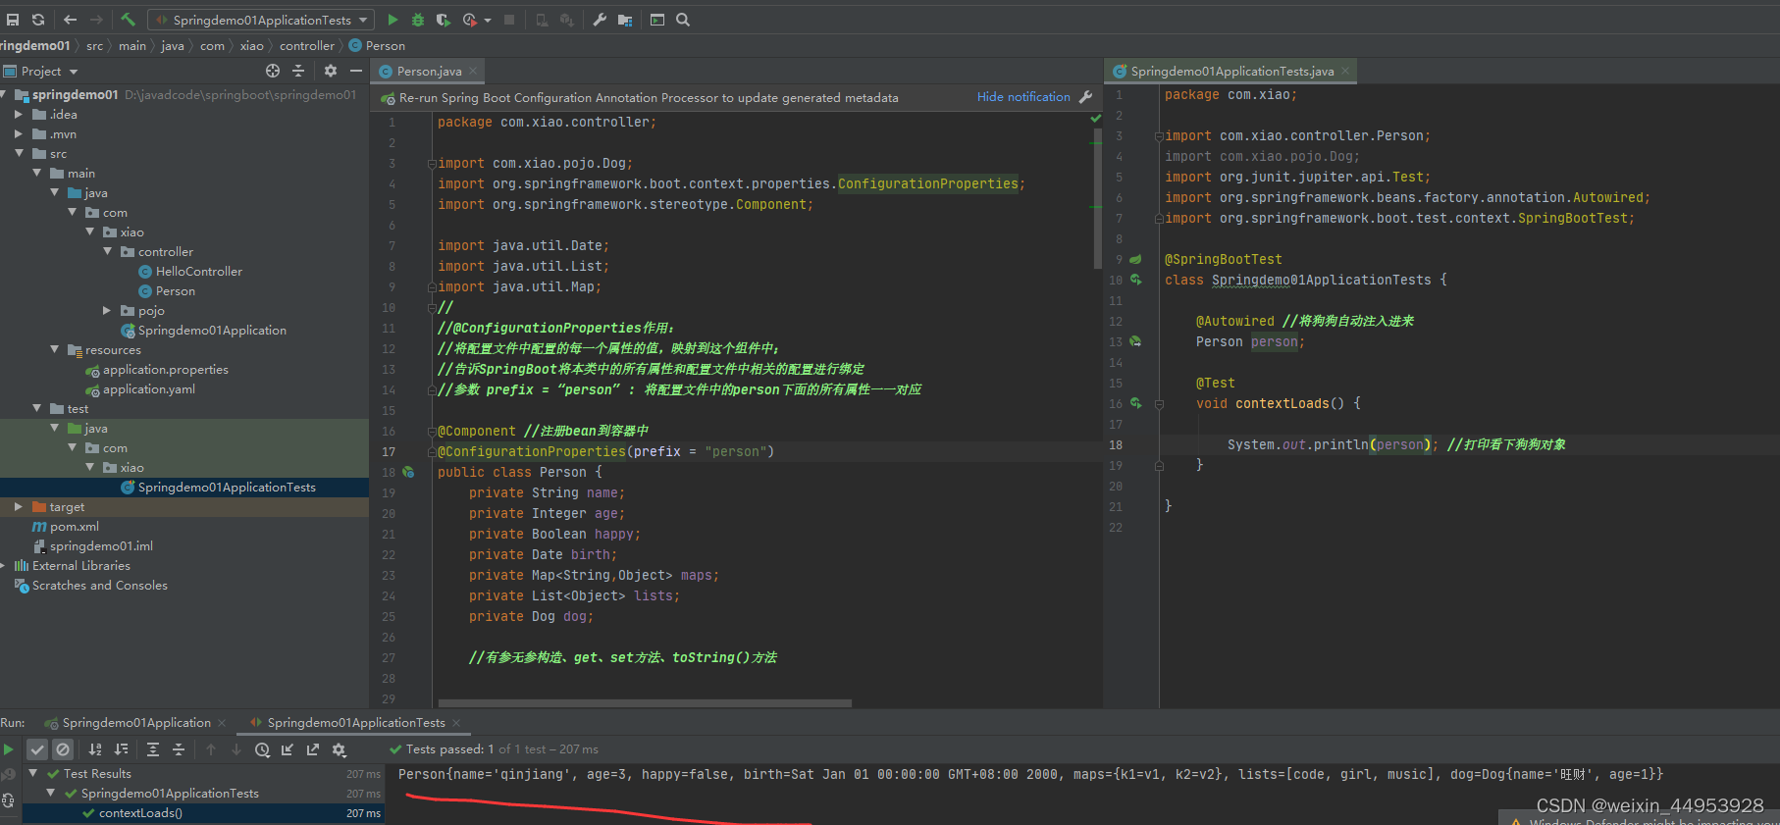Collapse the resources folder
The width and height of the screenshot is (1780, 825).
(x=54, y=349)
